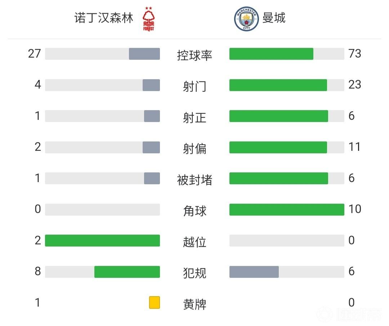Click Manchester City's shots value 23
Image resolution: width=389 pixels, height=326 pixels.
point(354,85)
